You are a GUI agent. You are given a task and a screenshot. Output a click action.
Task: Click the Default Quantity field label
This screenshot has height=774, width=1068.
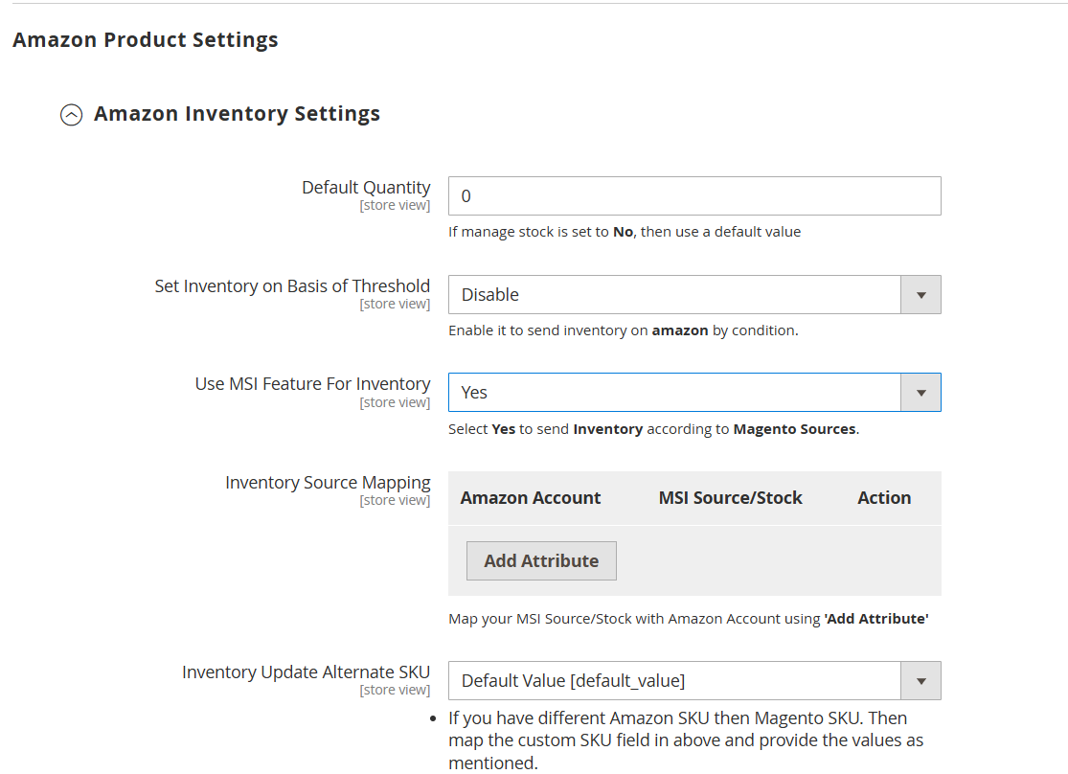pyautogui.click(x=366, y=188)
